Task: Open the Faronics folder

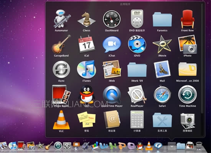Action: tap(162, 20)
